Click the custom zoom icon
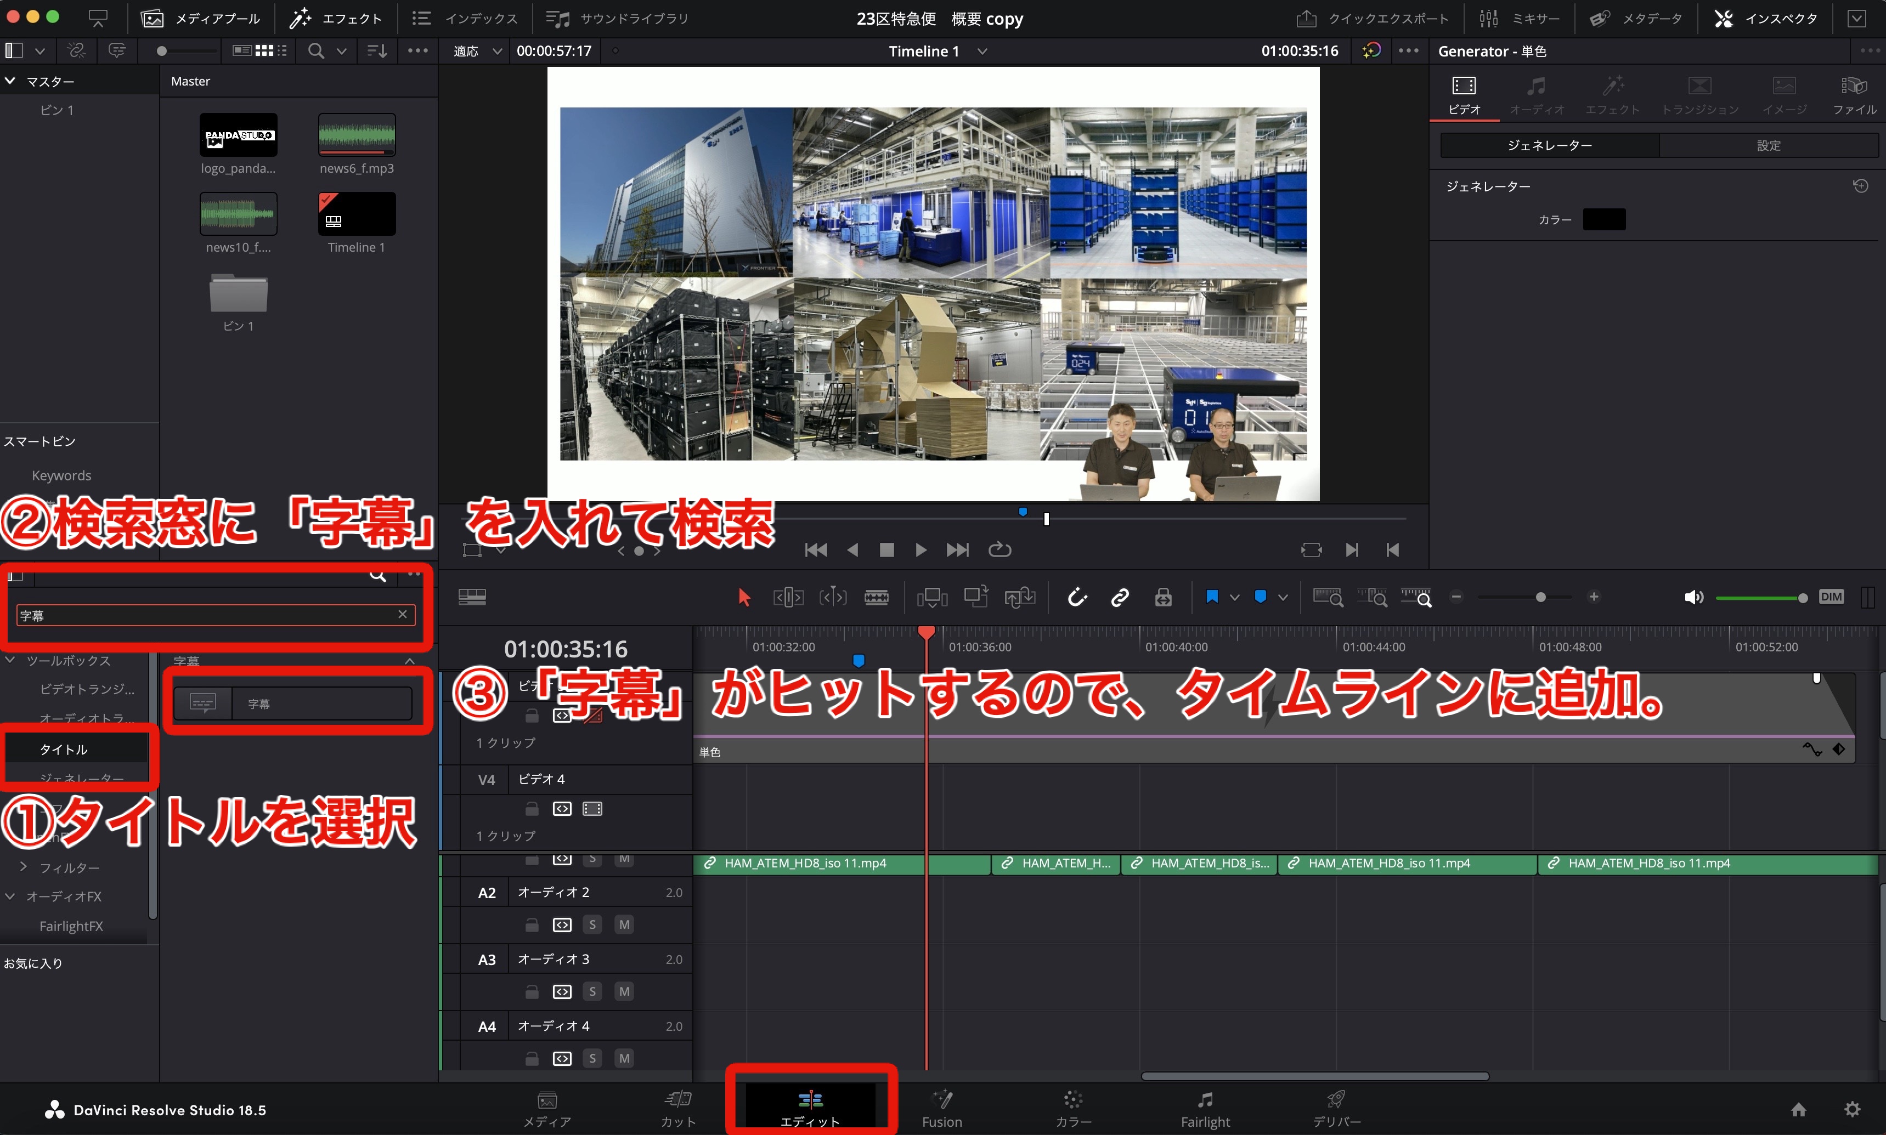 (1416, 597)
